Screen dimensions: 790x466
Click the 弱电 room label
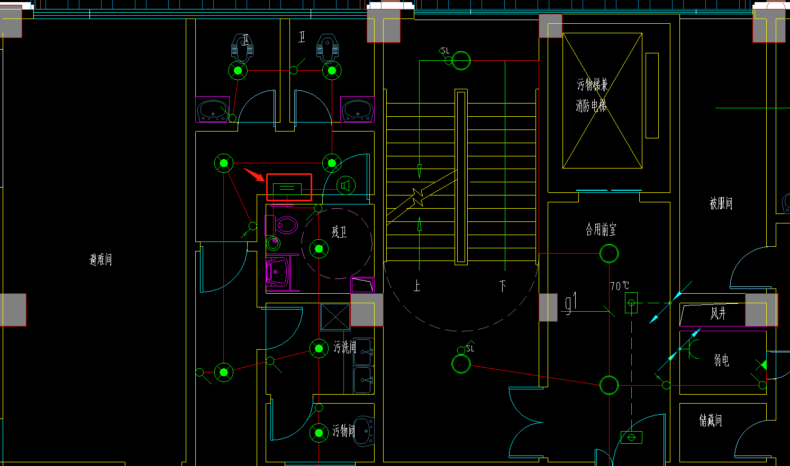722,360
